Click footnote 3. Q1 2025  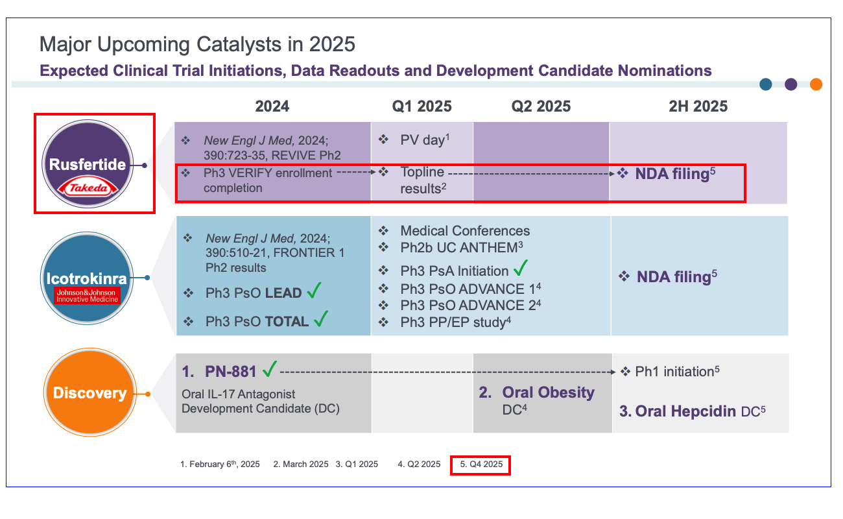click(x=357, y=465)
